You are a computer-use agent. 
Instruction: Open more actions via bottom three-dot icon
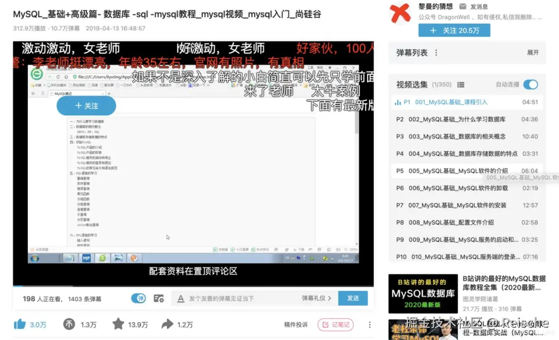[x=370, y=324]
